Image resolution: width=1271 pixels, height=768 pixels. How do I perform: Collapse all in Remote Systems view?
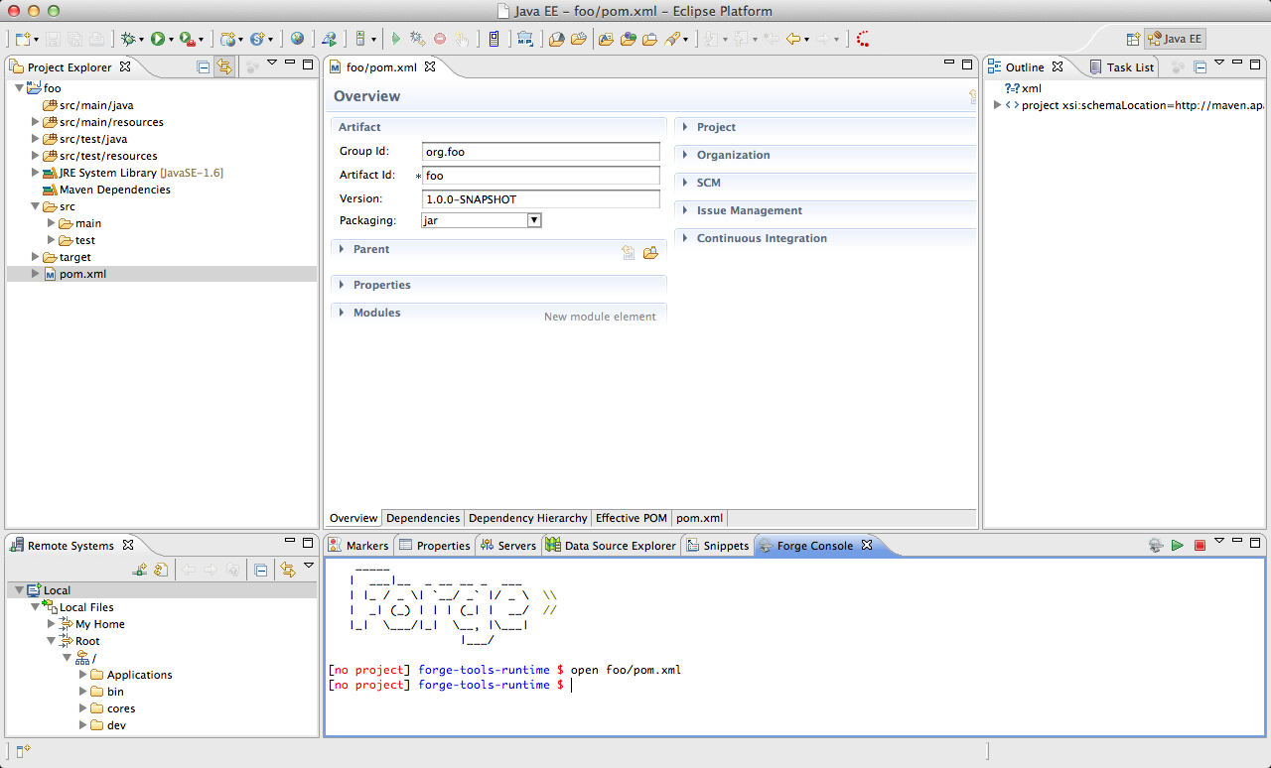point(260,570)
